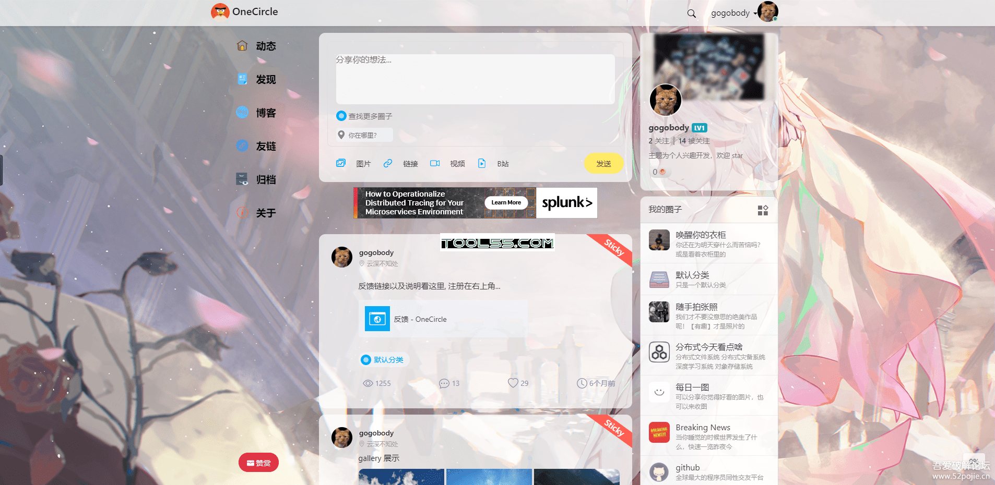Open 随手拍张照 circle
Image resolution: width=995 pixels, height=485 pixels.
(x=709, y=316)
